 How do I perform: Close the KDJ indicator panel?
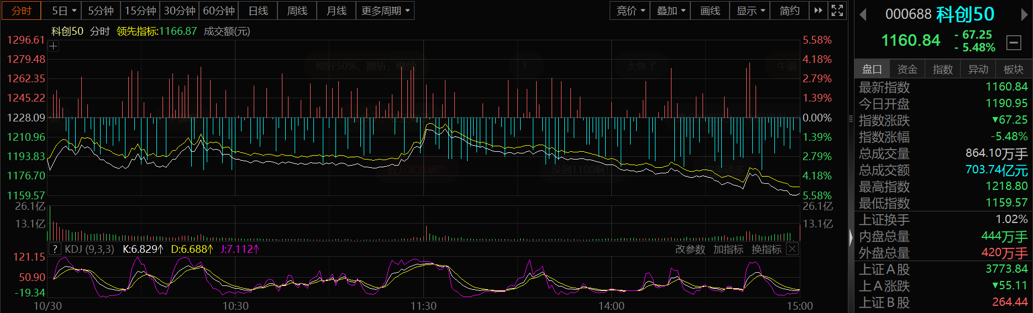point(792,249)
